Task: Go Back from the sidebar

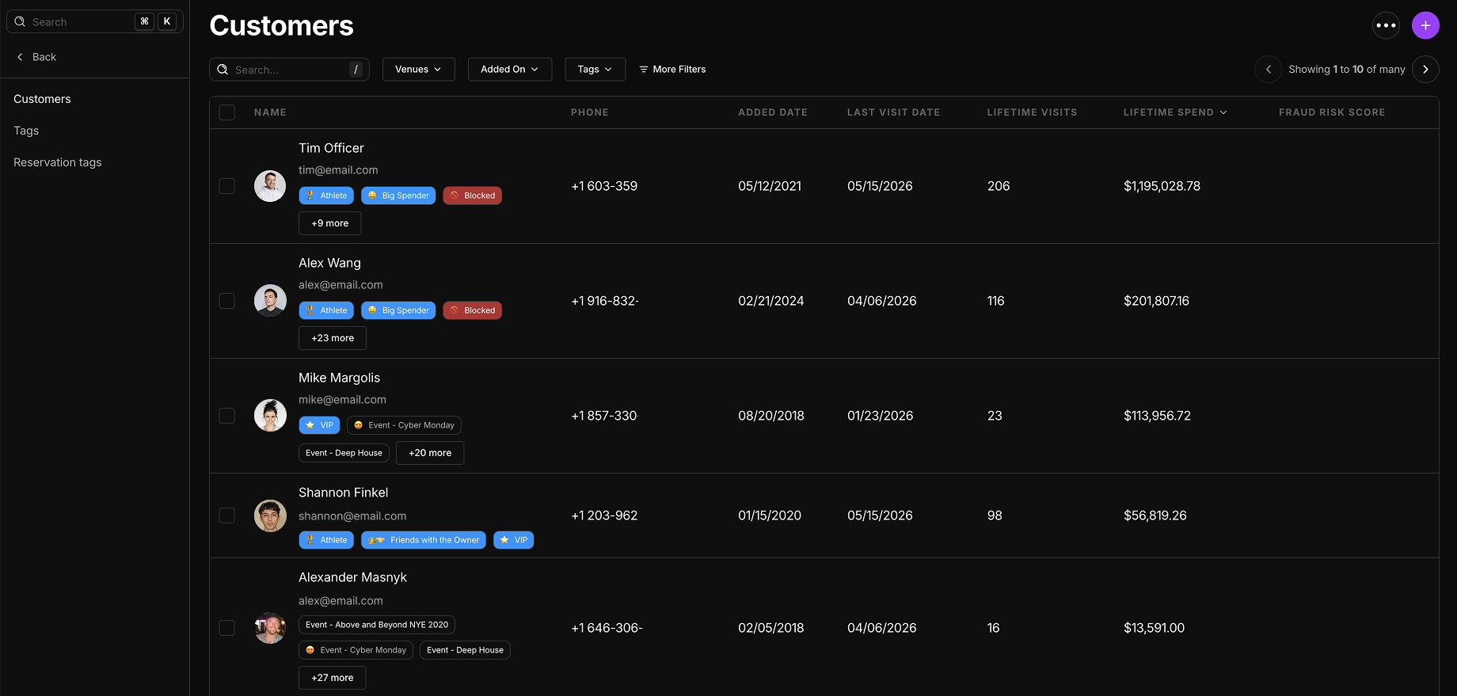Action: pos(36,57)
